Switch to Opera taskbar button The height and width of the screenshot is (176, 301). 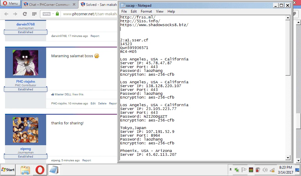pos(40,170)
